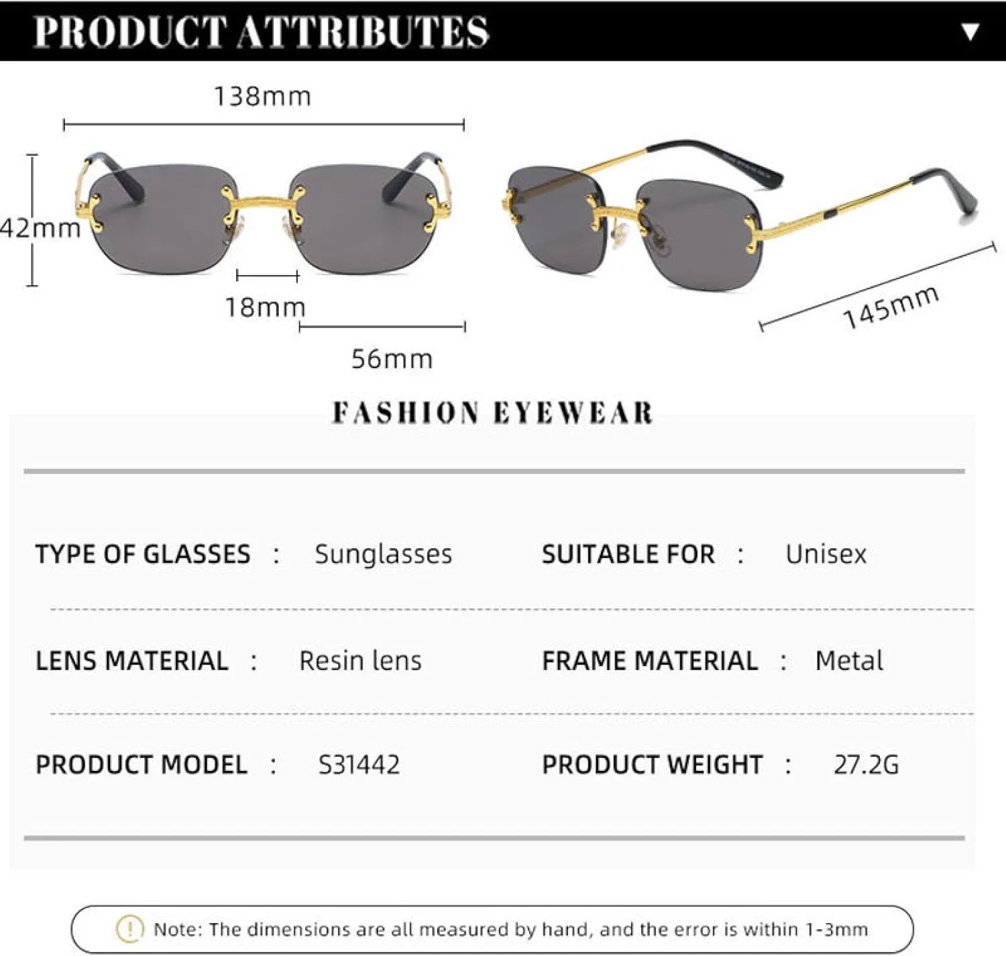Click the Resin lens value
This screenshot has height=956, width=1006.
coord(360,661)
